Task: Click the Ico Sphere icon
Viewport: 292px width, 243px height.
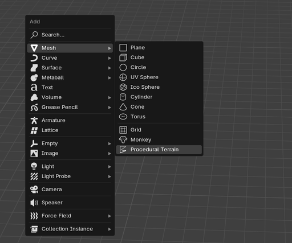Action: (123, 87)
